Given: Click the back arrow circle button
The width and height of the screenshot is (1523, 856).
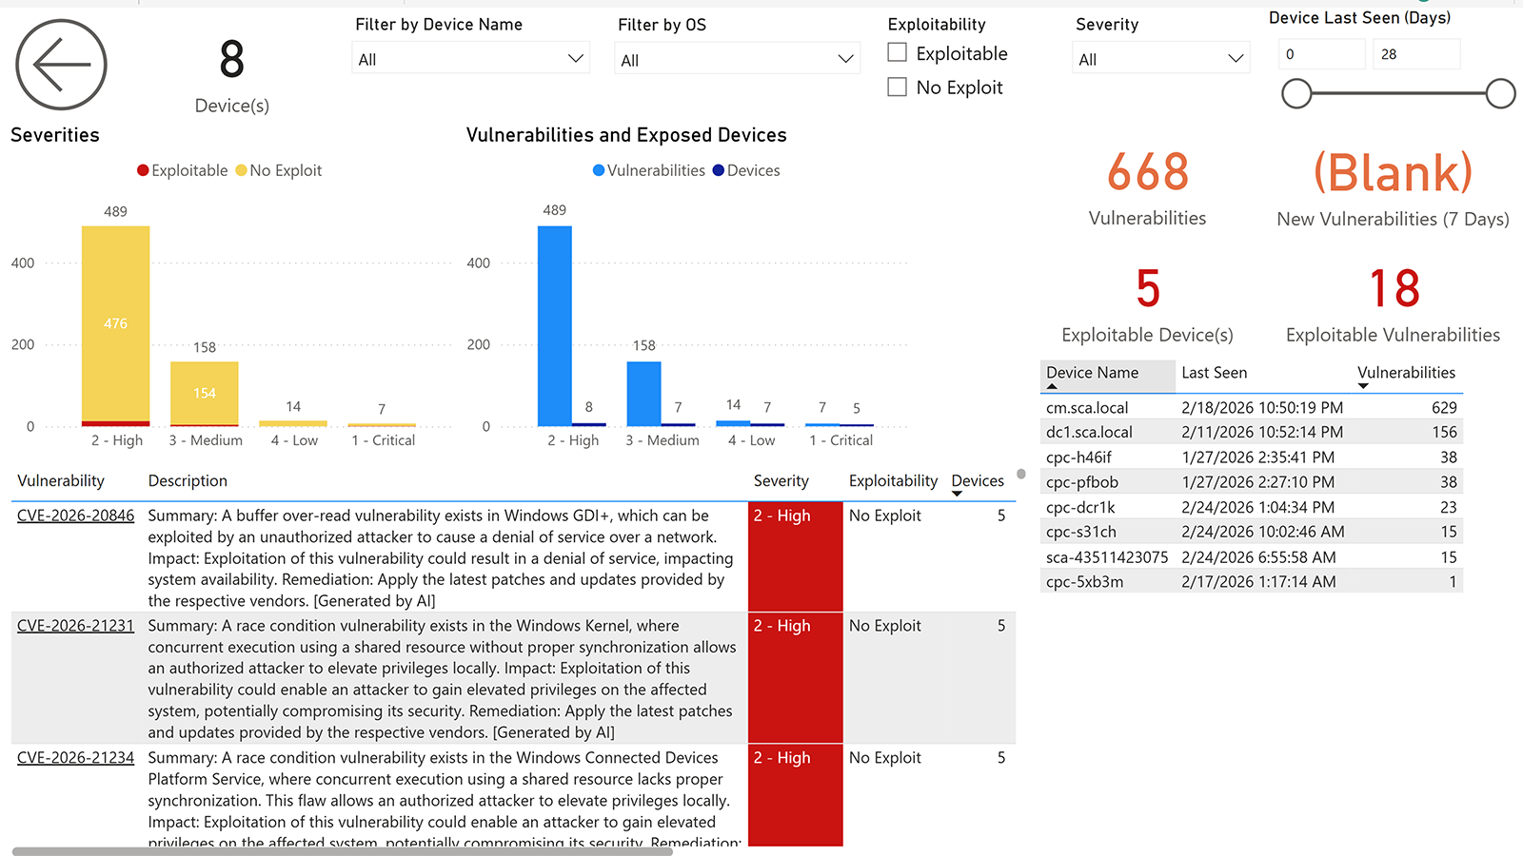Looking at the screenshot, I should 61,65.
